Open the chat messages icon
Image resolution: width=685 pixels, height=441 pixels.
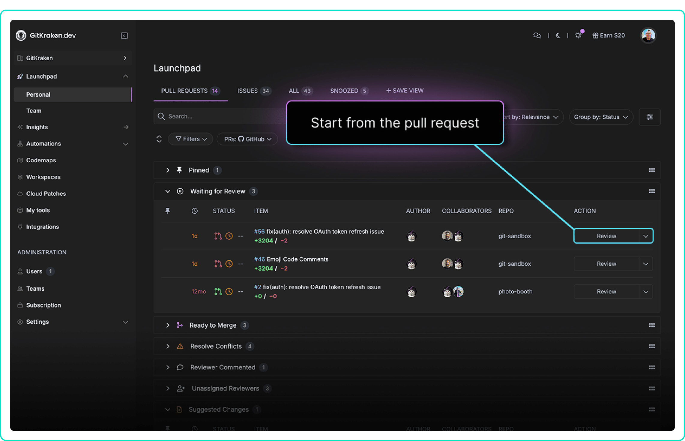click(x=537, y=35)
